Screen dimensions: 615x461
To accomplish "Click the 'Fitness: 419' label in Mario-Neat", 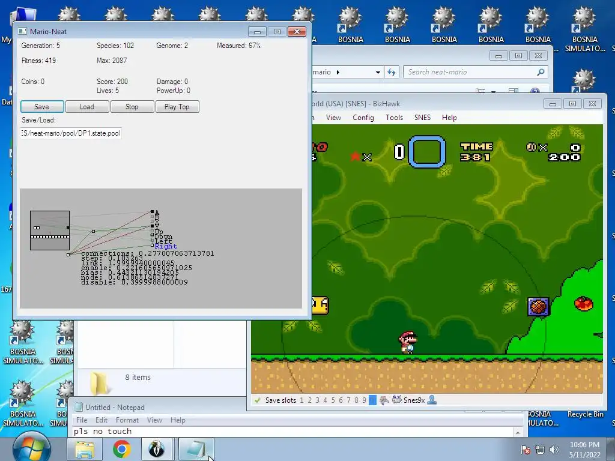I will (x=39, y=61).
